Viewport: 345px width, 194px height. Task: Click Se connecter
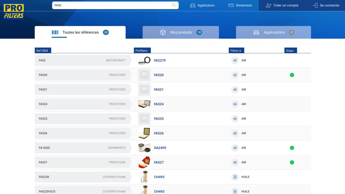(x=326, y=5)
